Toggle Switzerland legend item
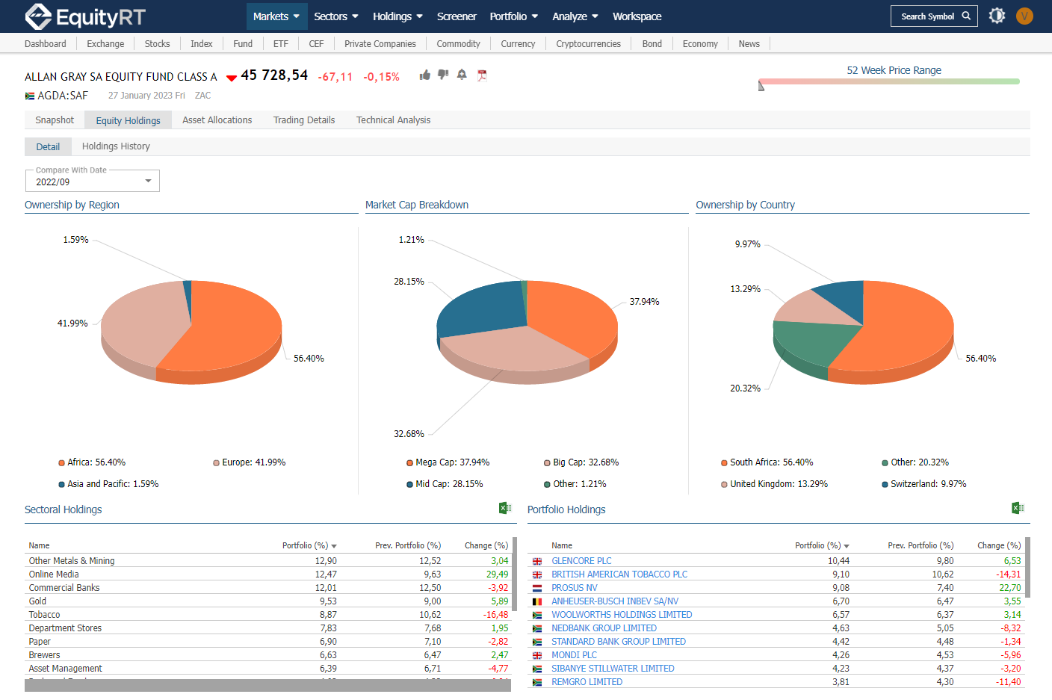Viewport: 1052px width, 700px height. coord(923,484)
